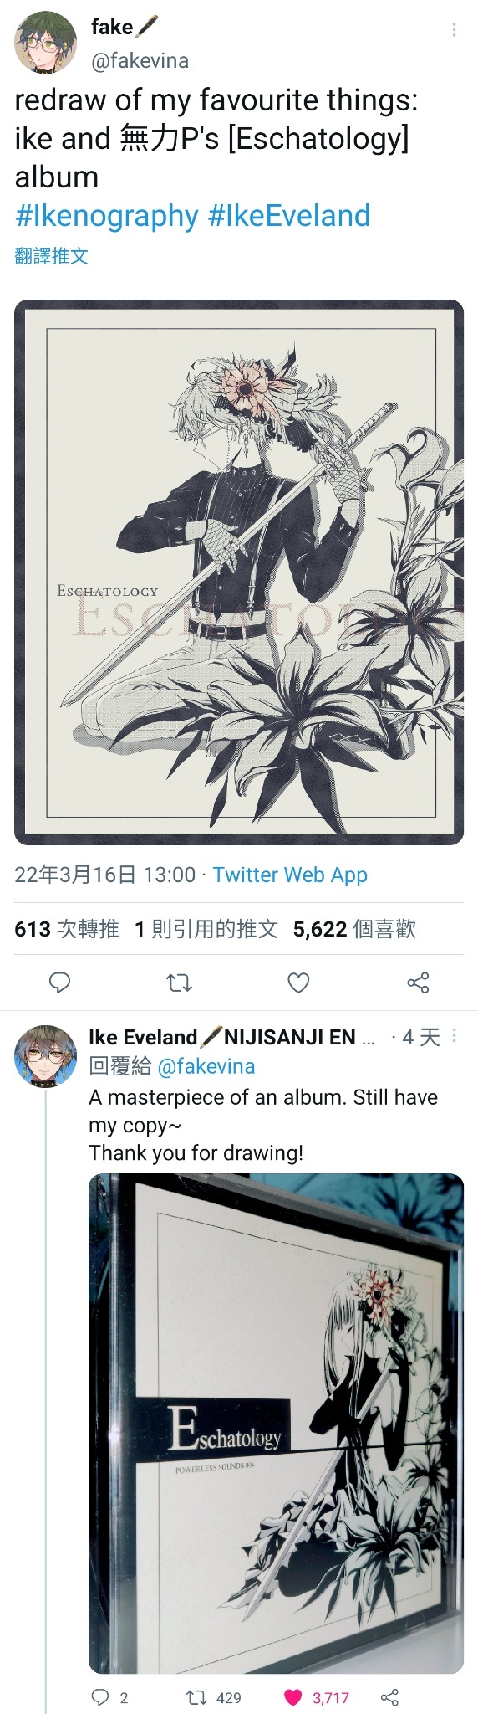The width and height of the screenshot is (478, 1714).
Task: Like the main tweet with the heart icon
Action: 298,983
